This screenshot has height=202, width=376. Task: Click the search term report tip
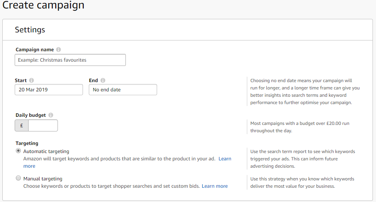coord(303,159)
